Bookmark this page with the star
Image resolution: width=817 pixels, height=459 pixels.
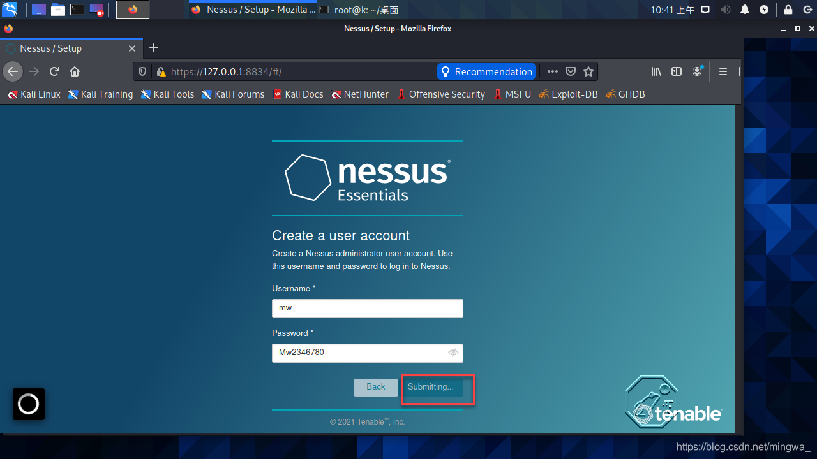[x=589, y=71]
